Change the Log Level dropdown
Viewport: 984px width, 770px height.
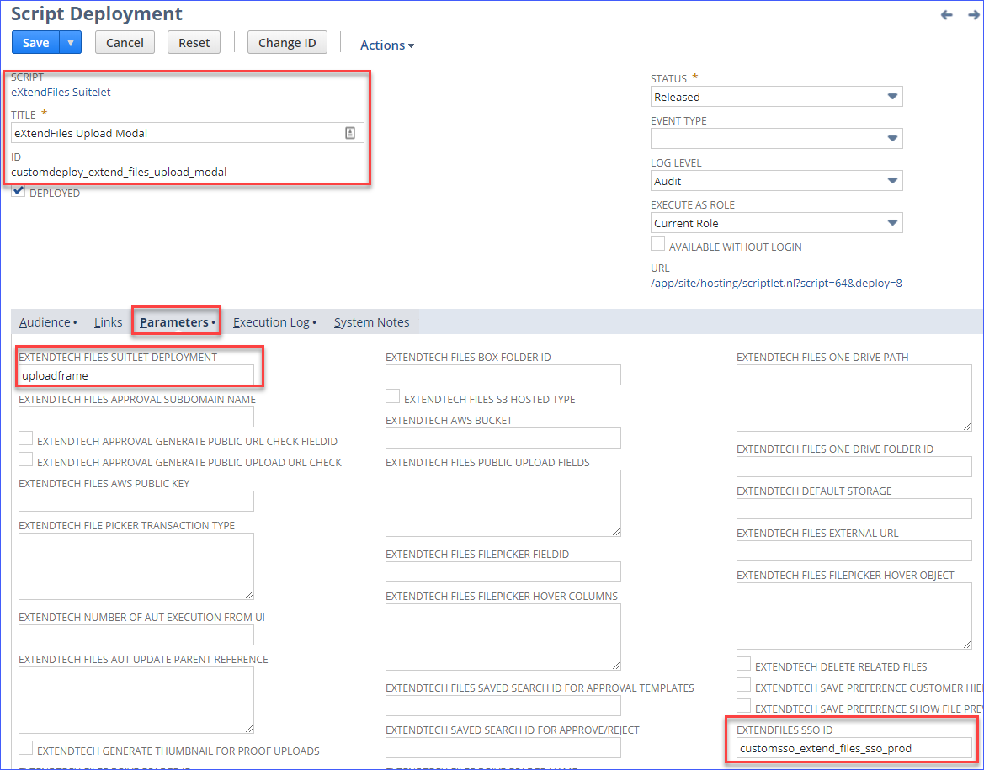(891, 180)
